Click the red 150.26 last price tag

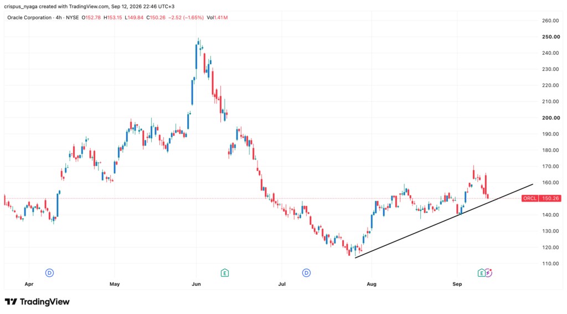pos(550,198)
